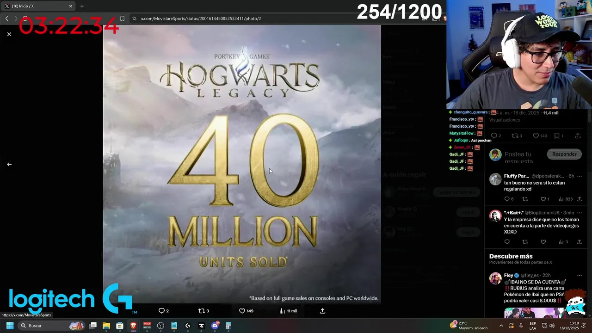Switch to Brave browser in the taskbar
The width and height of the screenshot is (592, 333).
pyautogui.click(x=134, y=326)
